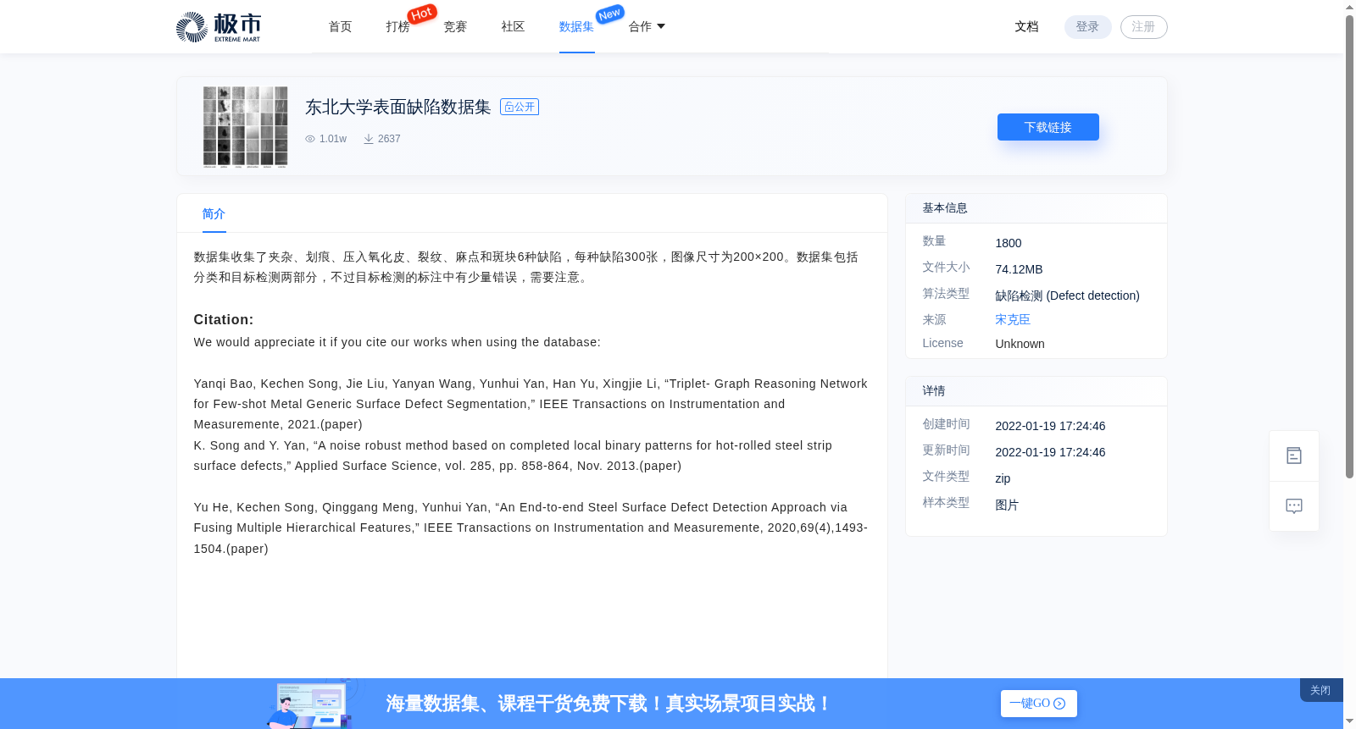Viewport: 1356px width, 729px height.
Task: Go to the 打榜 leaderboard page
Action: point(397,27)
